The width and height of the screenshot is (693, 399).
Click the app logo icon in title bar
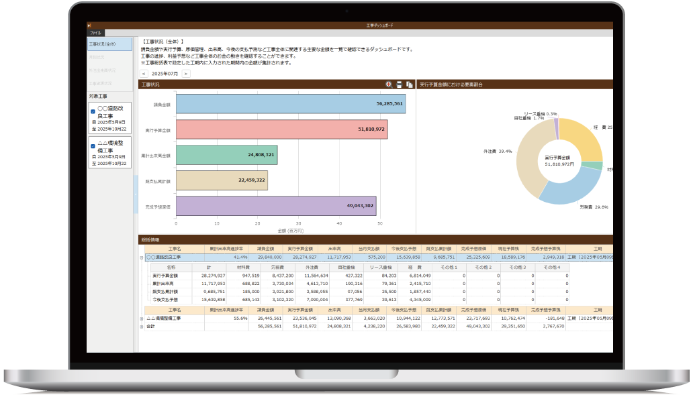click(x=89, y=25)
